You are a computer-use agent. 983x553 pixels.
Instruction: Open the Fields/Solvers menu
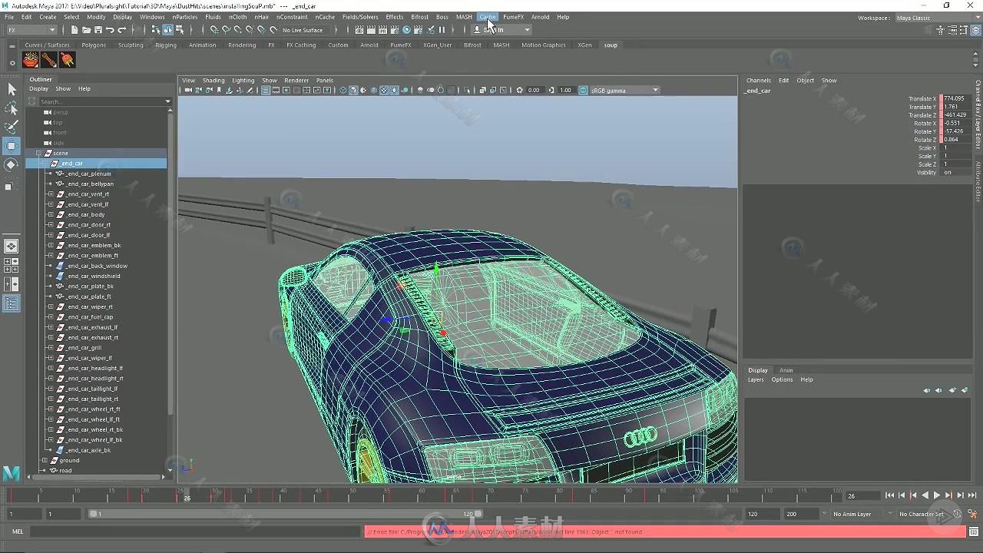click(x=360, y=17)
